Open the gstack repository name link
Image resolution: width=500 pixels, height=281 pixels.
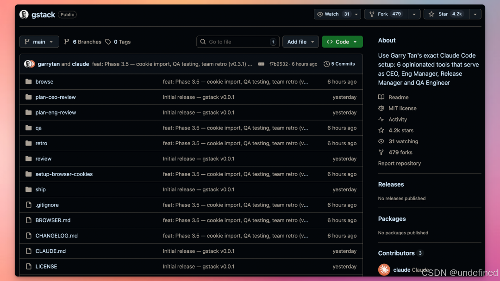point(43,15)
